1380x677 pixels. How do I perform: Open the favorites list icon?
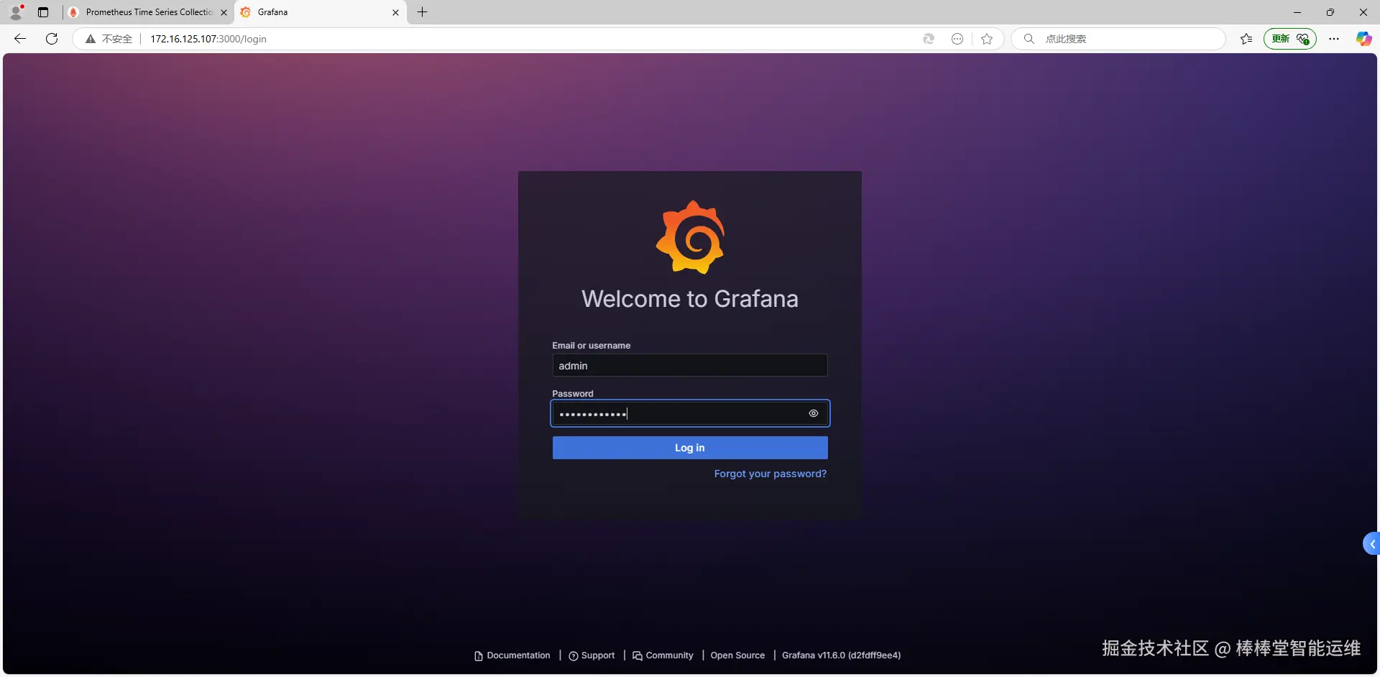[x=1246, y=39]
